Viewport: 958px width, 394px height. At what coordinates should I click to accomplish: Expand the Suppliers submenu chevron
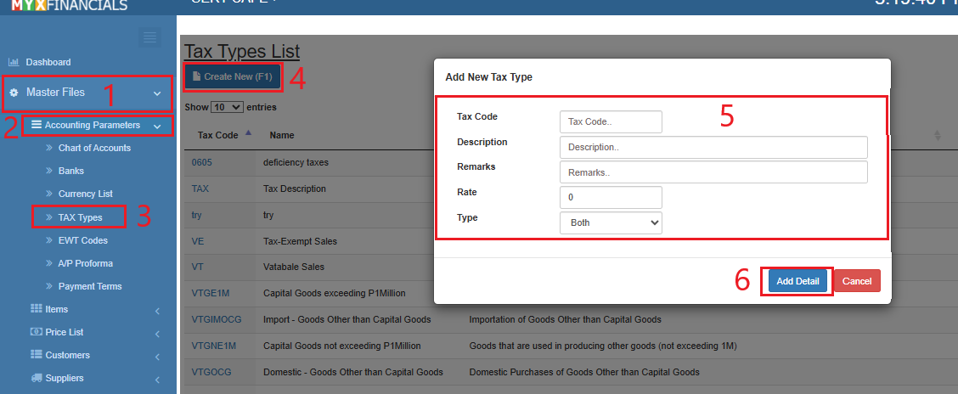pyautogui.click(x=157, y=380)
